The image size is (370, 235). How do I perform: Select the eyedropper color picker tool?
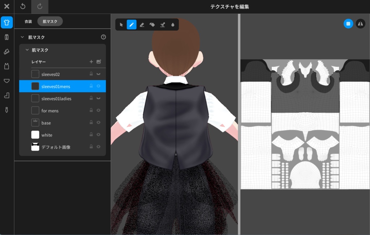163,25
